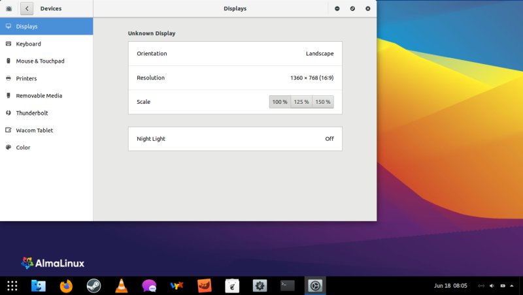Set display scale to 125 %
Viewport: 523px width, 295px height.
301,102
